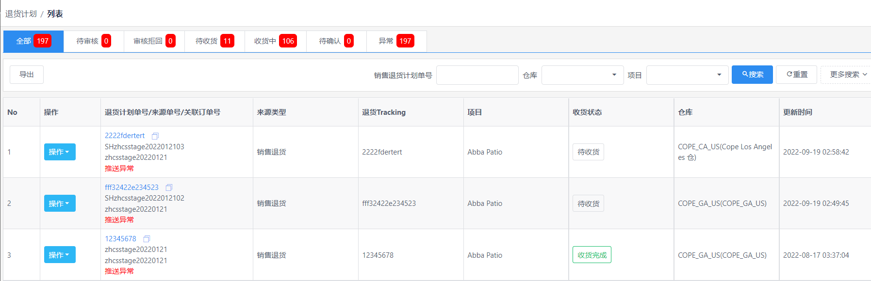This screenshot has width=871, height=281.
Task: Open the 12345678 plan link
Action: tap(120, 239)
